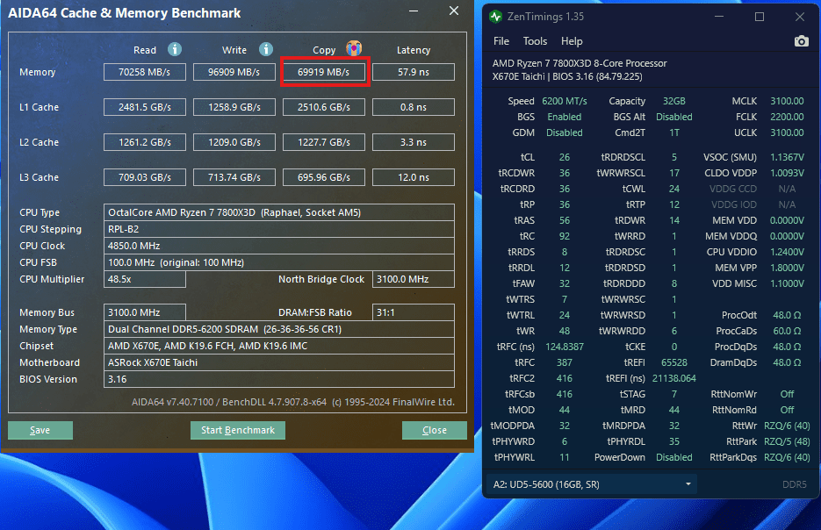Select the L1 Cache Latency value 0.8 ns

click(x=414, y=107)
